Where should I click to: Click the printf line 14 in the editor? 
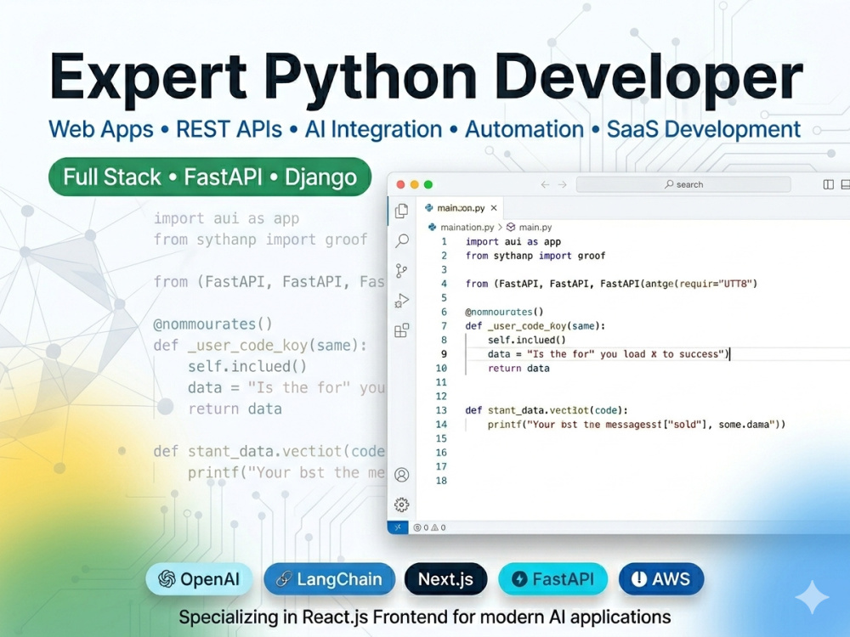click(x=637, y=425)
